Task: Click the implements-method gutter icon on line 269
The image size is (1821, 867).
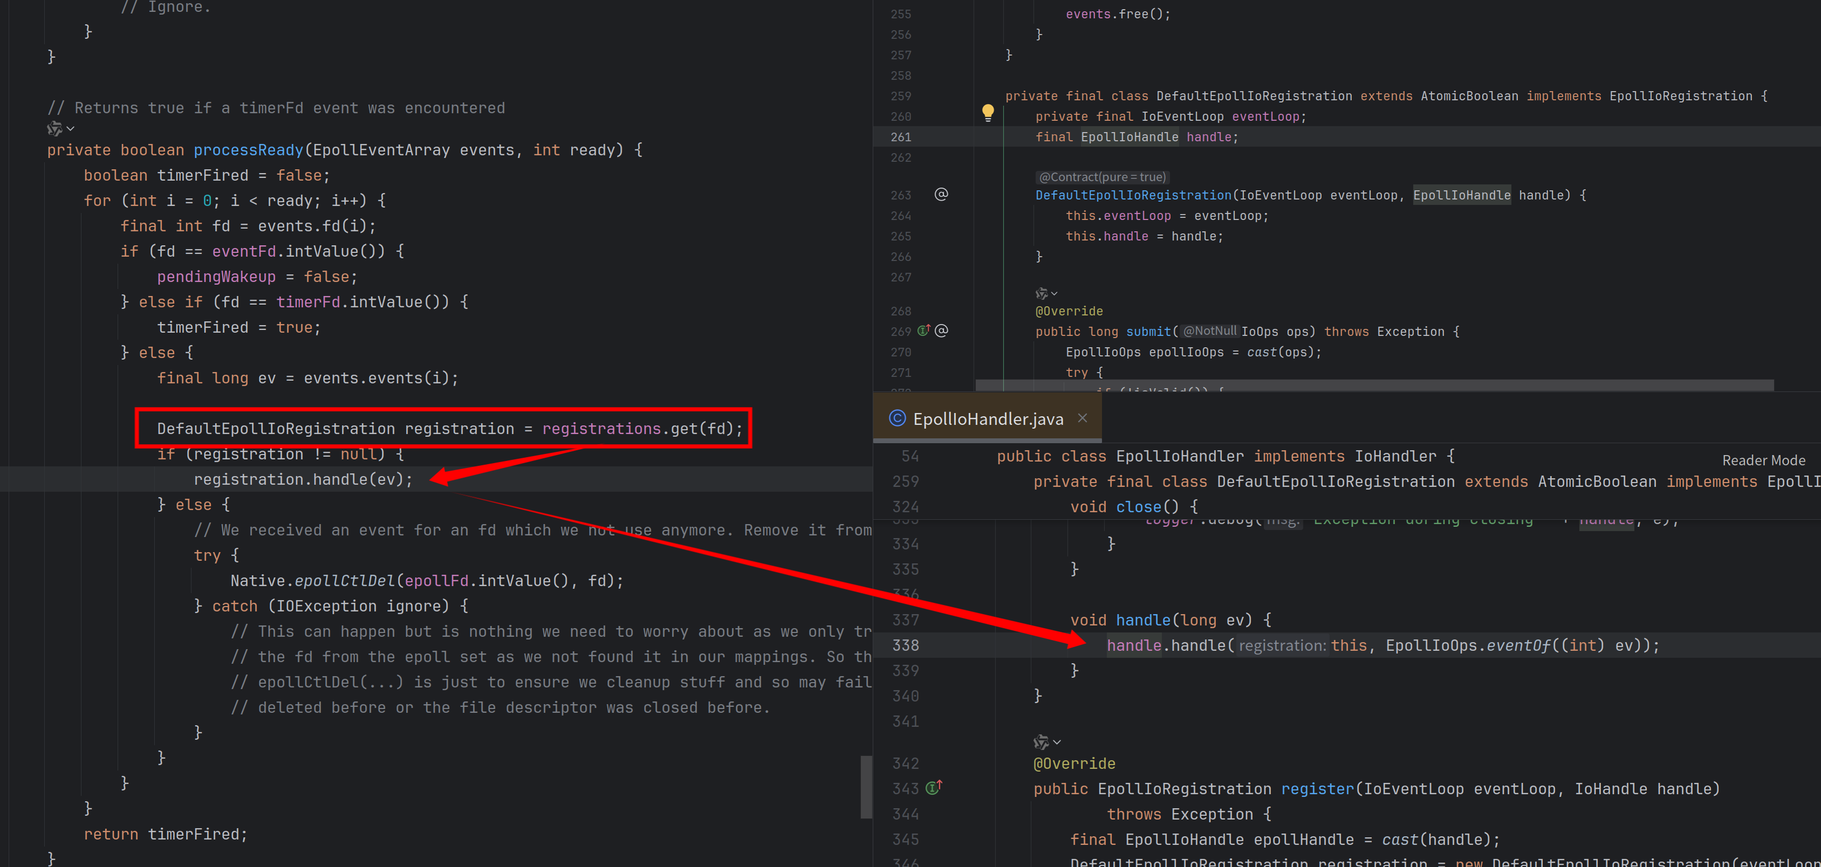Action: (924, 331)
